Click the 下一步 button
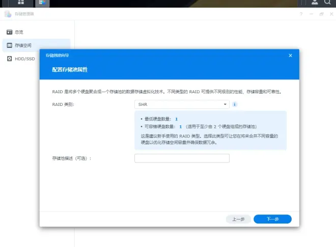 click(272, 219)
